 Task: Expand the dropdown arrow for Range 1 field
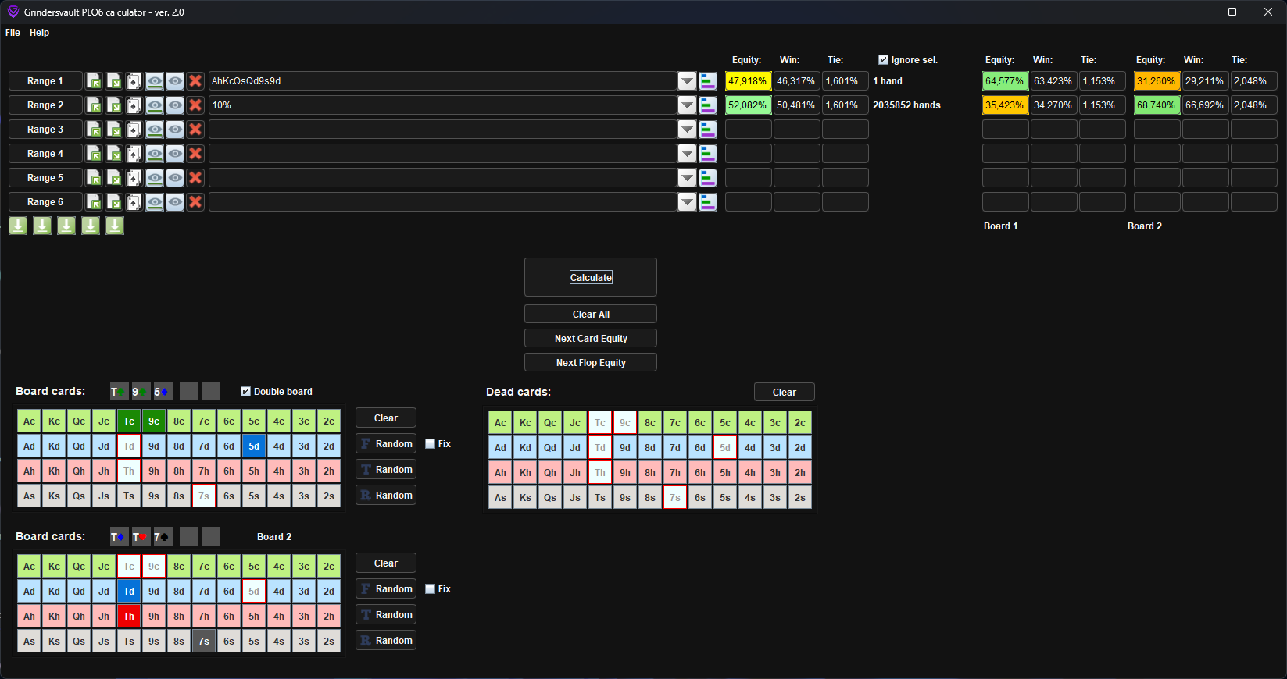(x=687, y=81)
